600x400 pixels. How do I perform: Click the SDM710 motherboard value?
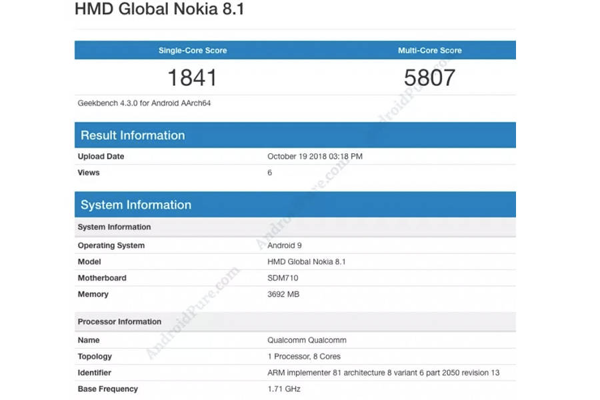coord(283,278)
